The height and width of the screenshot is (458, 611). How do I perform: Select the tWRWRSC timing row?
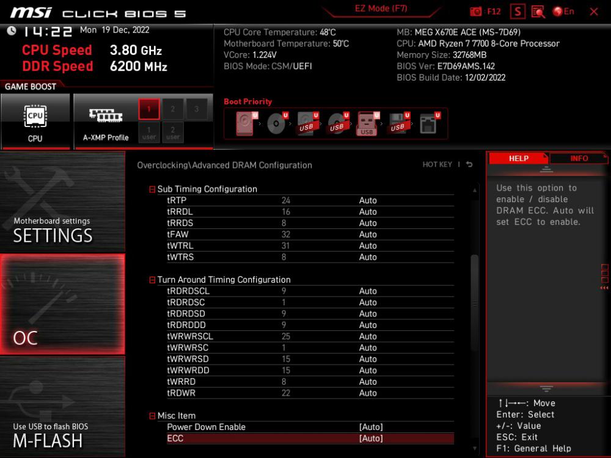[310, 347]
